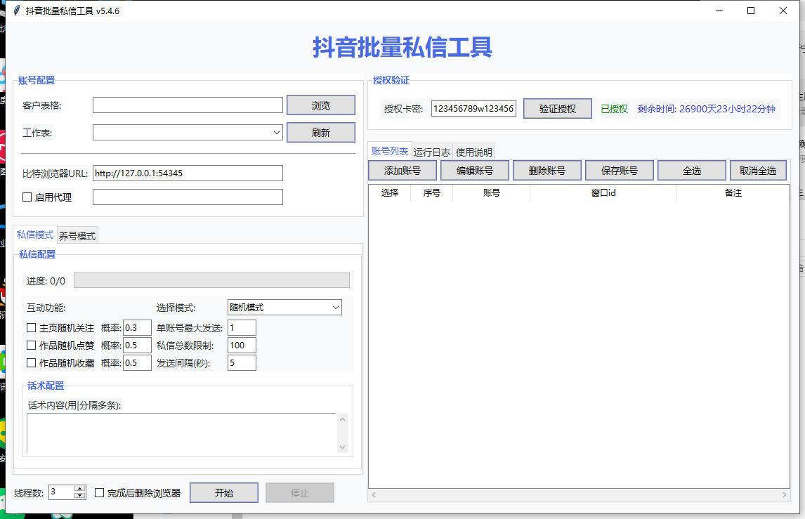
Task: Toggle the 主页随机关注 checkbox
Action: [31, 327]
